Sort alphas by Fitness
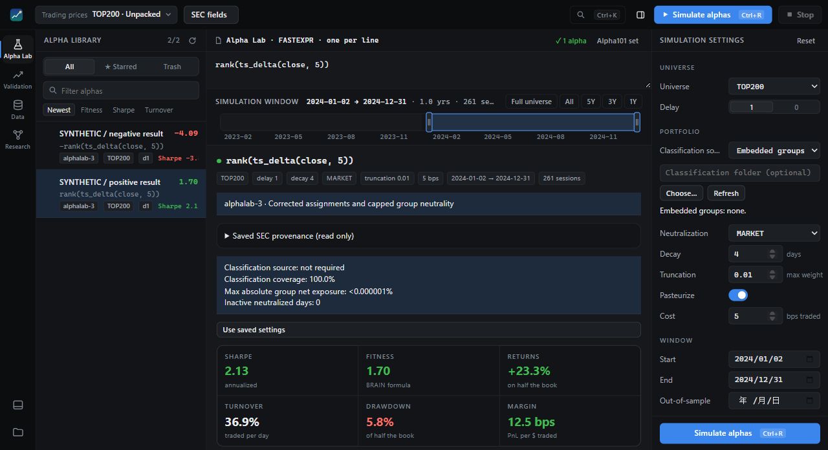Screen dimensions: 828x450 click(x=92, y=110)
